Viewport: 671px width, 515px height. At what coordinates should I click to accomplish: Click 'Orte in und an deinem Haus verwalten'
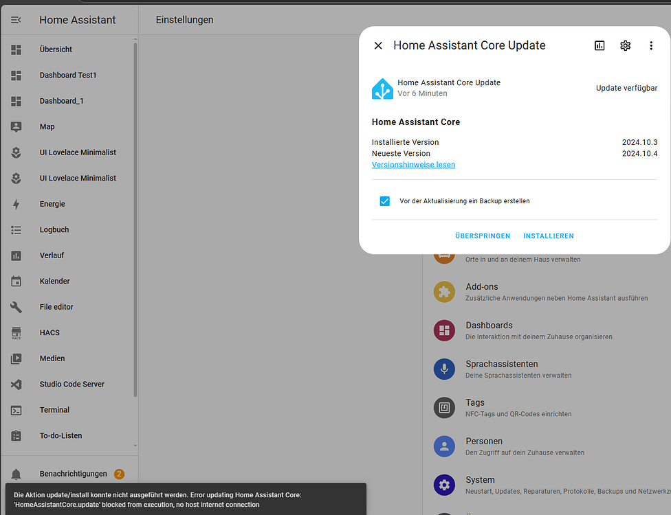pyautogui.click(x=523, y=260)
